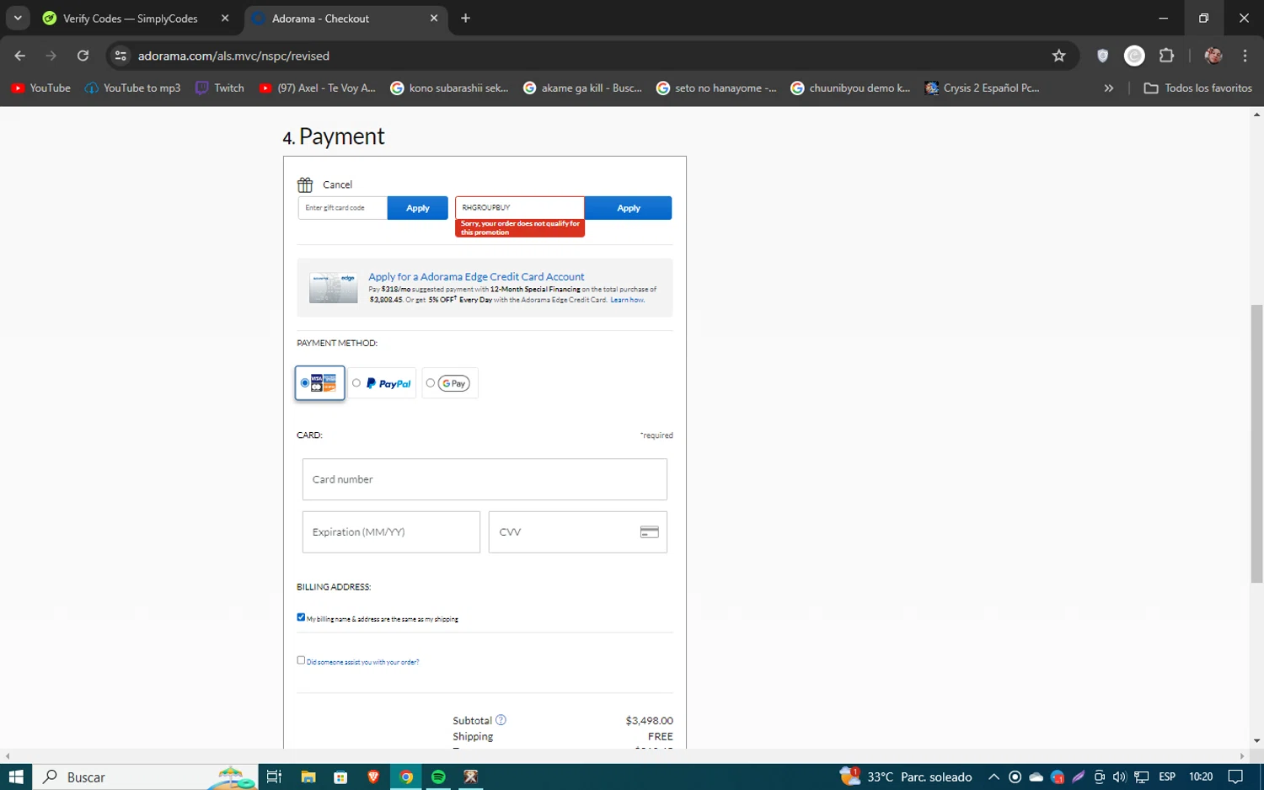Viewport: 1264px width, 790px height.
Task: Apply the RHGROUPBUY promo code
Action: coord(628,208)
